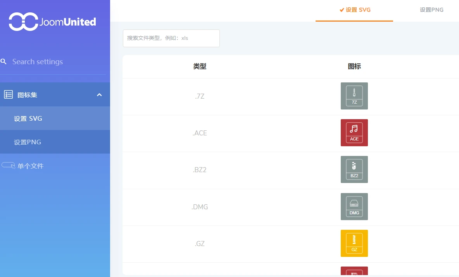Toggle the checkmark on 设置 SVG tab
Viewport: 459px width, 277px height.
pos(342,10)
